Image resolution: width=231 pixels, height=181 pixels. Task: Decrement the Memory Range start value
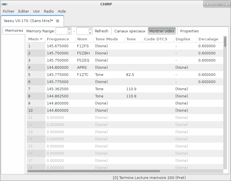point(69,33)
